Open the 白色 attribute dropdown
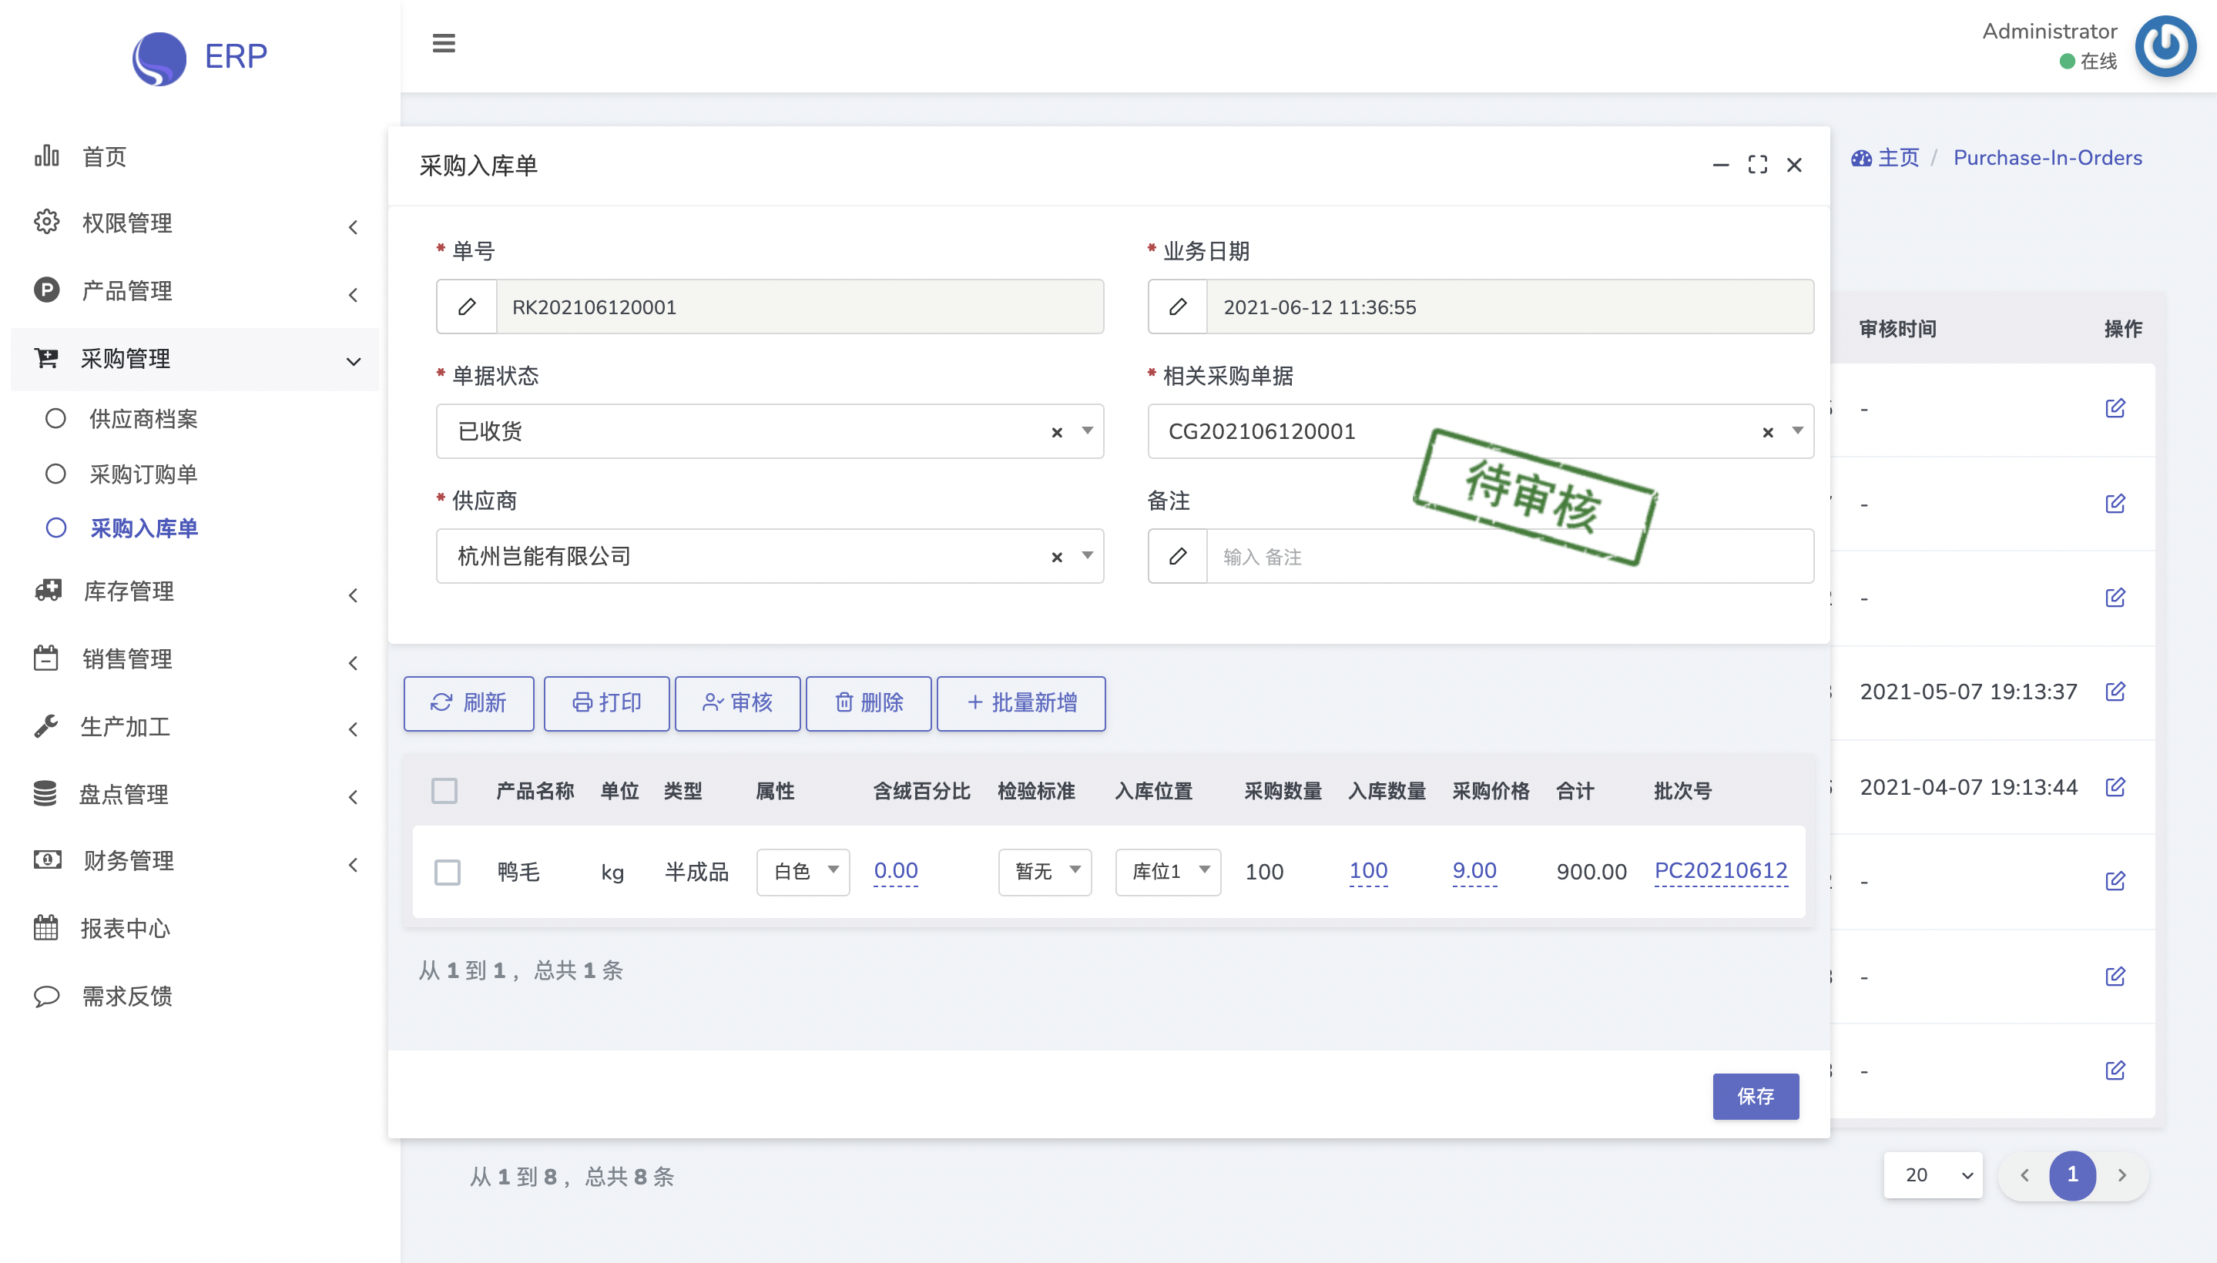The height and width of the screenshot is (1263, 2217). tap(803, 871)
